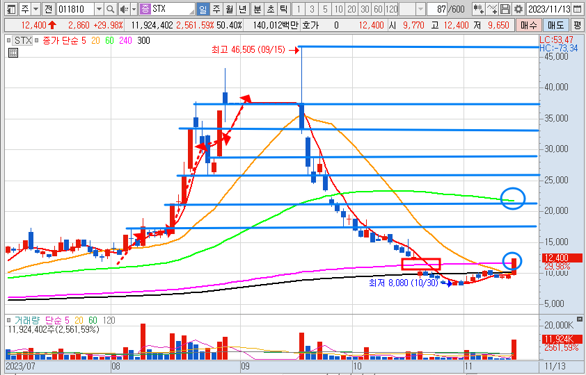The image size is (586, 375).
Task: Switch to yearly 년 chart period
Action: pyautogui.click(x=243, y=9)
